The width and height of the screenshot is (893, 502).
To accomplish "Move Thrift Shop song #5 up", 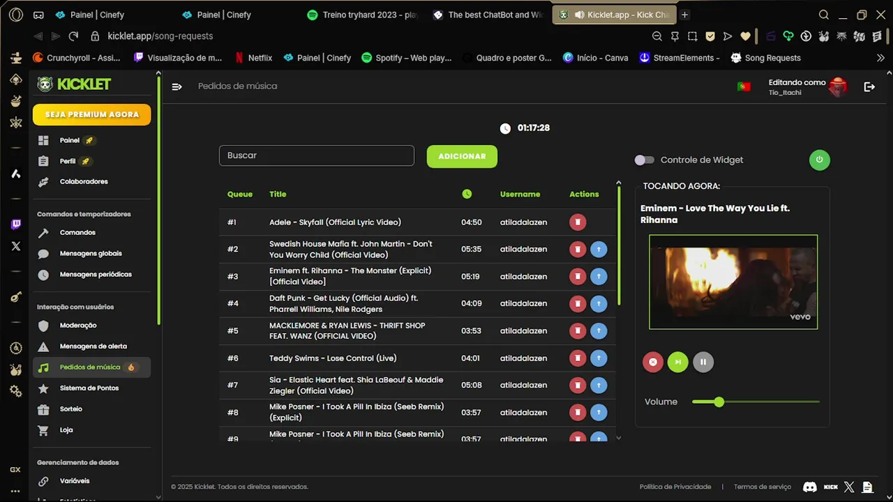I will pyautogui.click(x=599, y=330).
